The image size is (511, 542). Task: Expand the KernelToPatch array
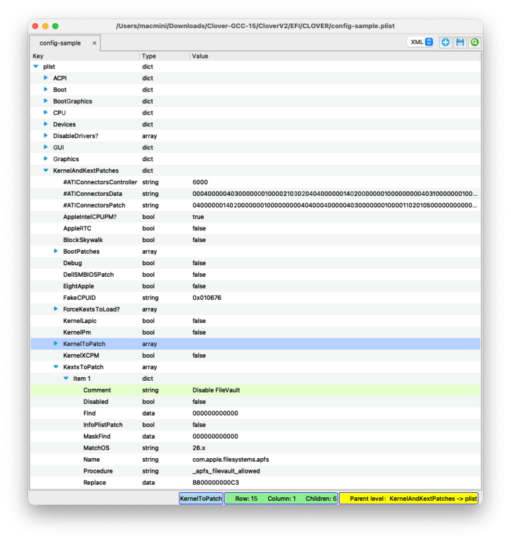[56, 343]
